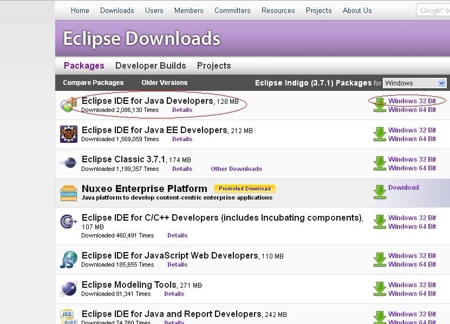The image size is (450, 324).
Task: Click the Eclipse Classic sphere package icon
Action: point(69,163)
